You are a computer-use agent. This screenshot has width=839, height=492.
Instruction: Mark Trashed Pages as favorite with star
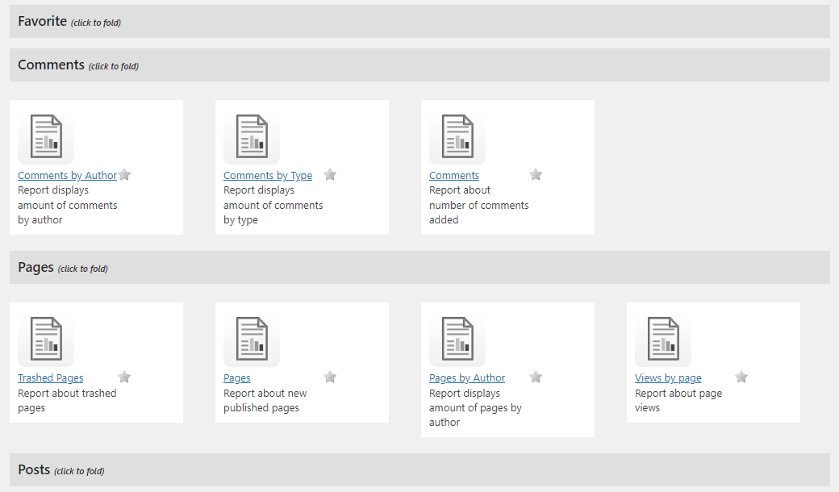tap(124, 377)
